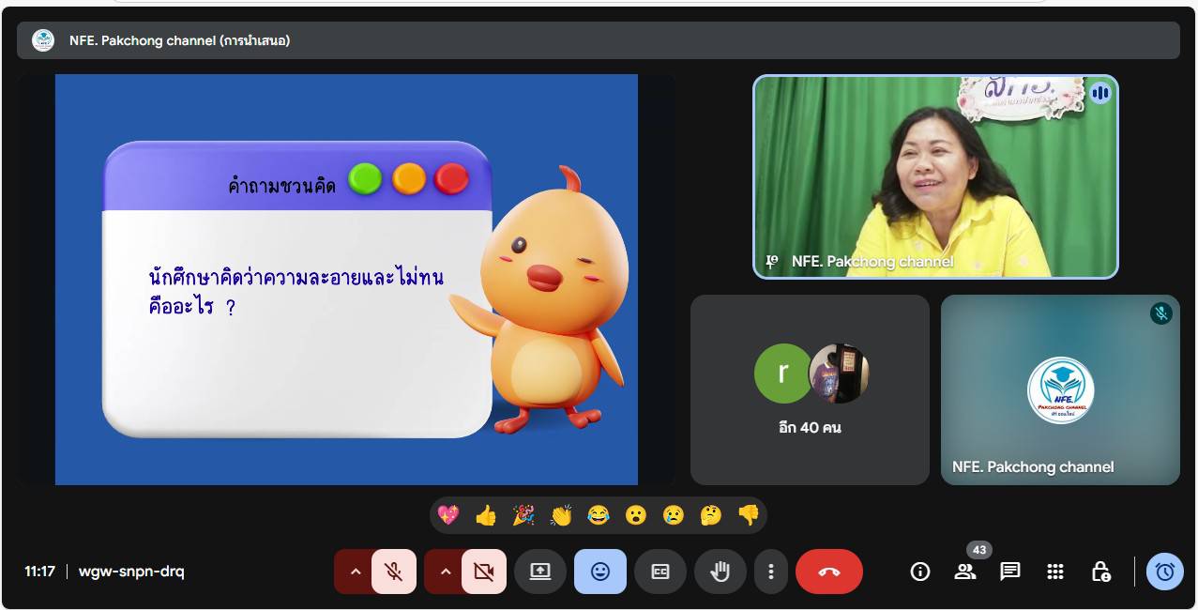
Task: Click the blue clock timer icon
Action: tap(1165, 572)
